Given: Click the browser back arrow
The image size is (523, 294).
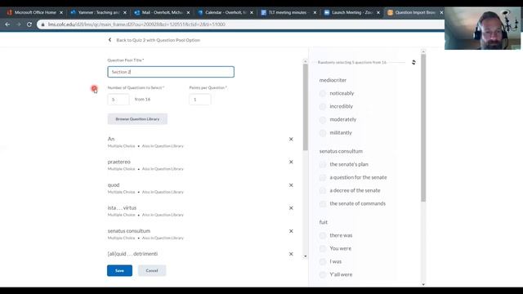Looking at the screenshot, I should pyautogui.click(x=7, y=24).
